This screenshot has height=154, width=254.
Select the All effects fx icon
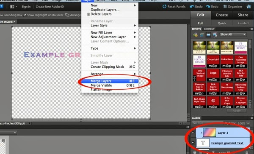pyautogui.click(x=215, y=35)
